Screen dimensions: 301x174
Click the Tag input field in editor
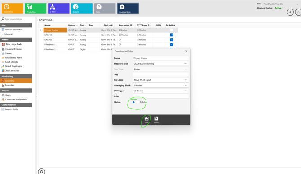(160, 74)
